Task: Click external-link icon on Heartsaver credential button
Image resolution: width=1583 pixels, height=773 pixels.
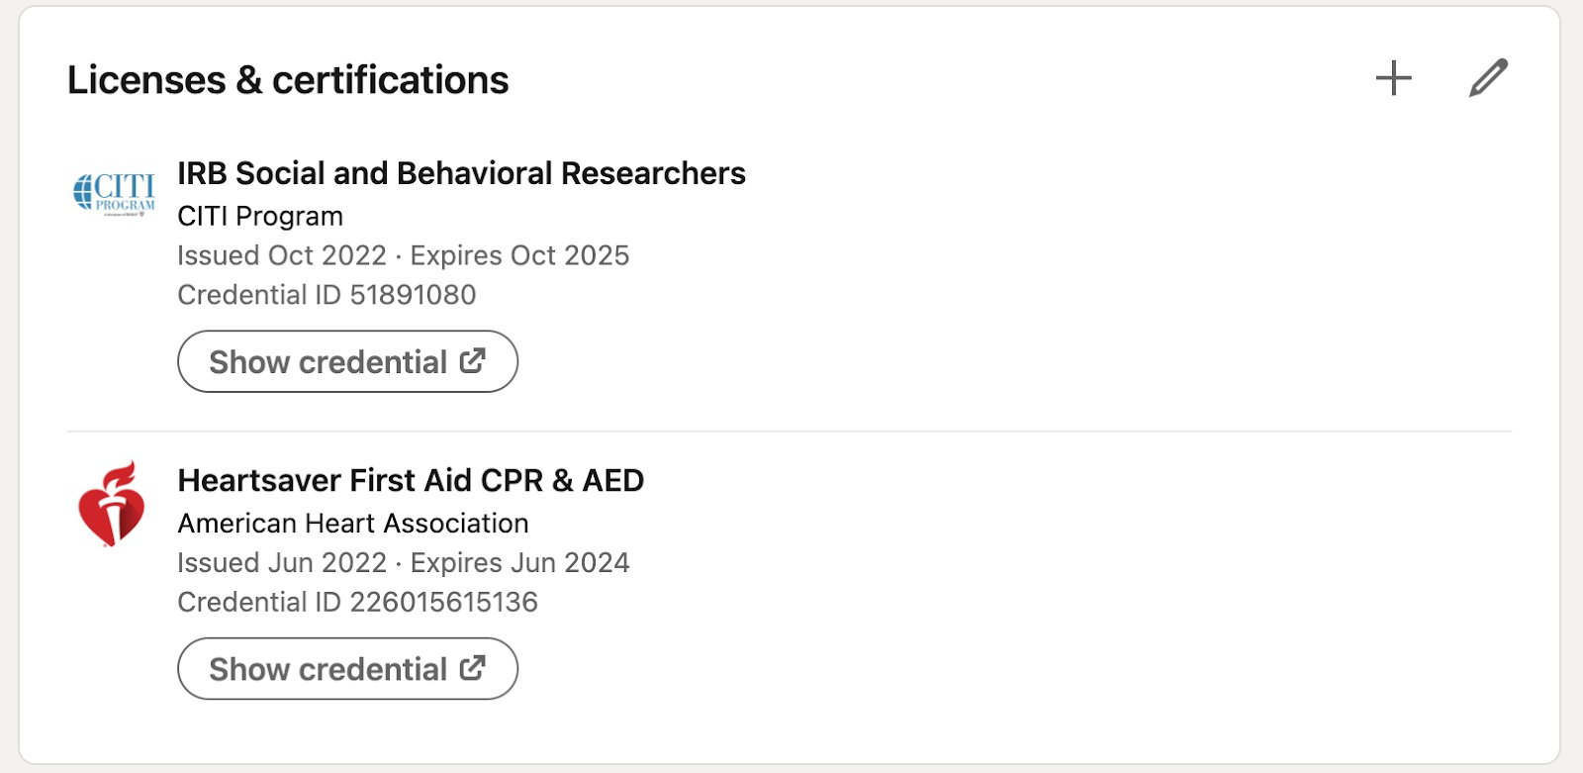Action: click(473, 668)
